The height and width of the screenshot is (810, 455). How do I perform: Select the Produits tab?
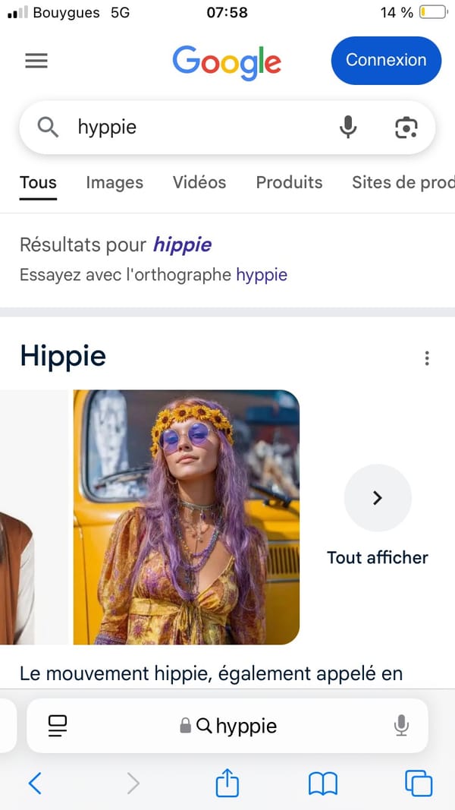click(289, 182)
